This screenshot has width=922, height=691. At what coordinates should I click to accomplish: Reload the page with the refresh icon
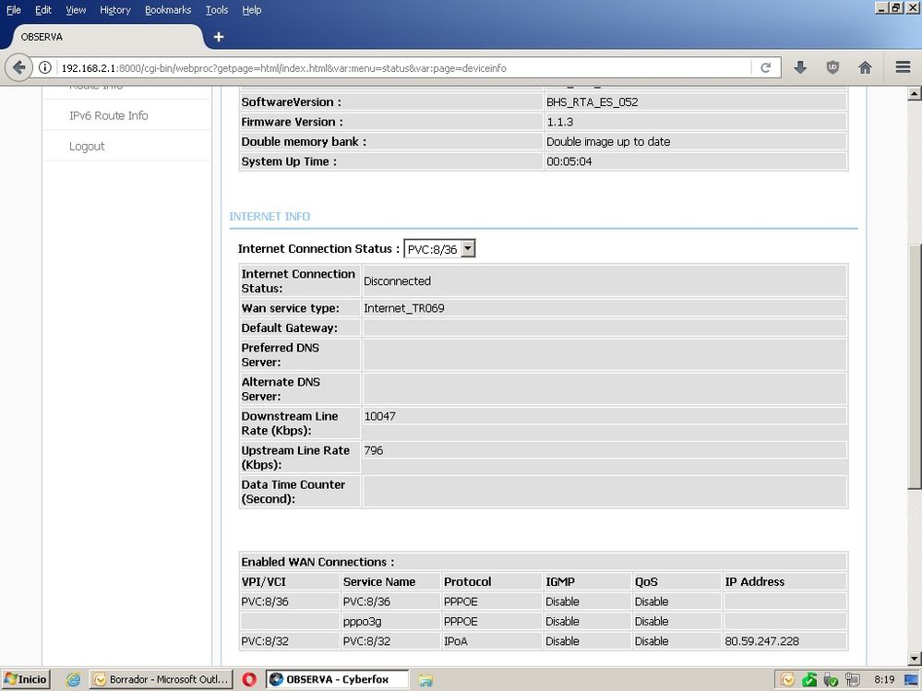pos(766,67)
